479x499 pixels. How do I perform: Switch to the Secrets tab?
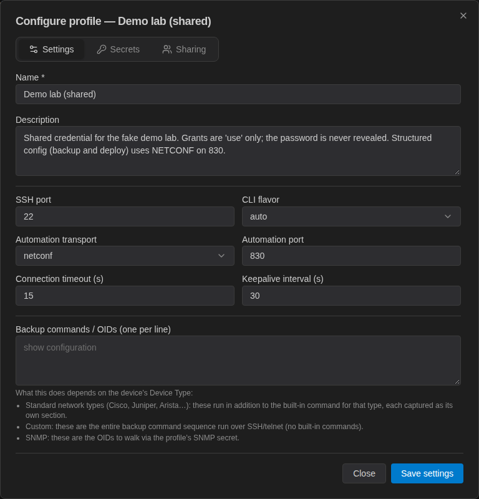pos(118,49)
